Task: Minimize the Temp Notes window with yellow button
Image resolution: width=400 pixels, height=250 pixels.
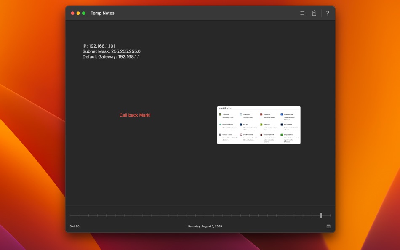Action: tap(78, 13)
